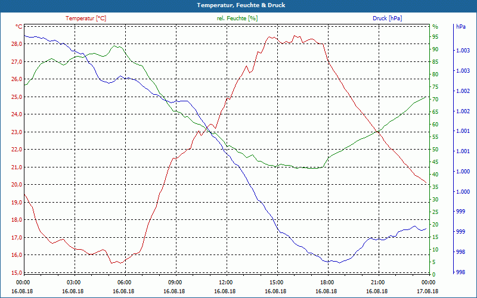The width and height of the screenshot is (477, 298).
Task: Select the blue Druck [hPa] legend label
Action: tap(387, 18)
